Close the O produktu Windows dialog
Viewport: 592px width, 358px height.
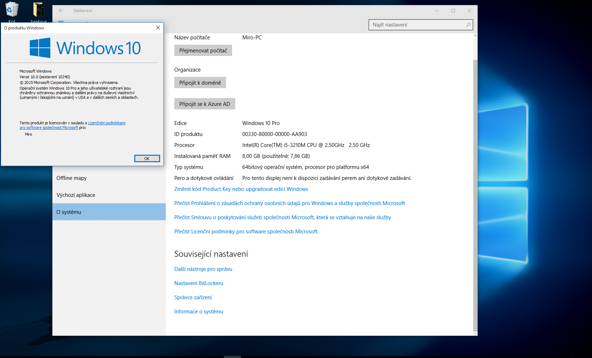tap(158, 28)
